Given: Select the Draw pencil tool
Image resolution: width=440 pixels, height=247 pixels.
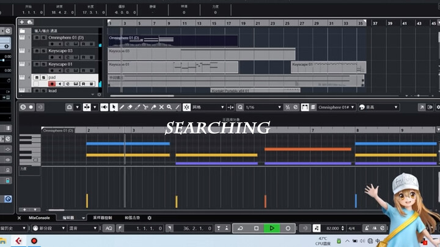Looking at the screenshot, I should (122, 107).
